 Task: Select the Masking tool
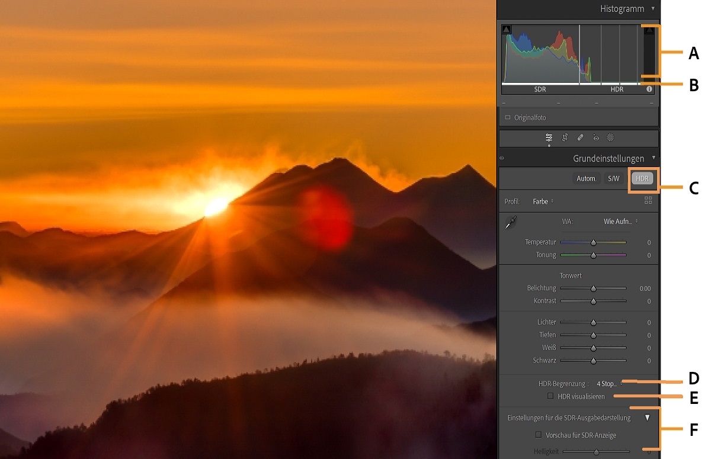[610, 138]
